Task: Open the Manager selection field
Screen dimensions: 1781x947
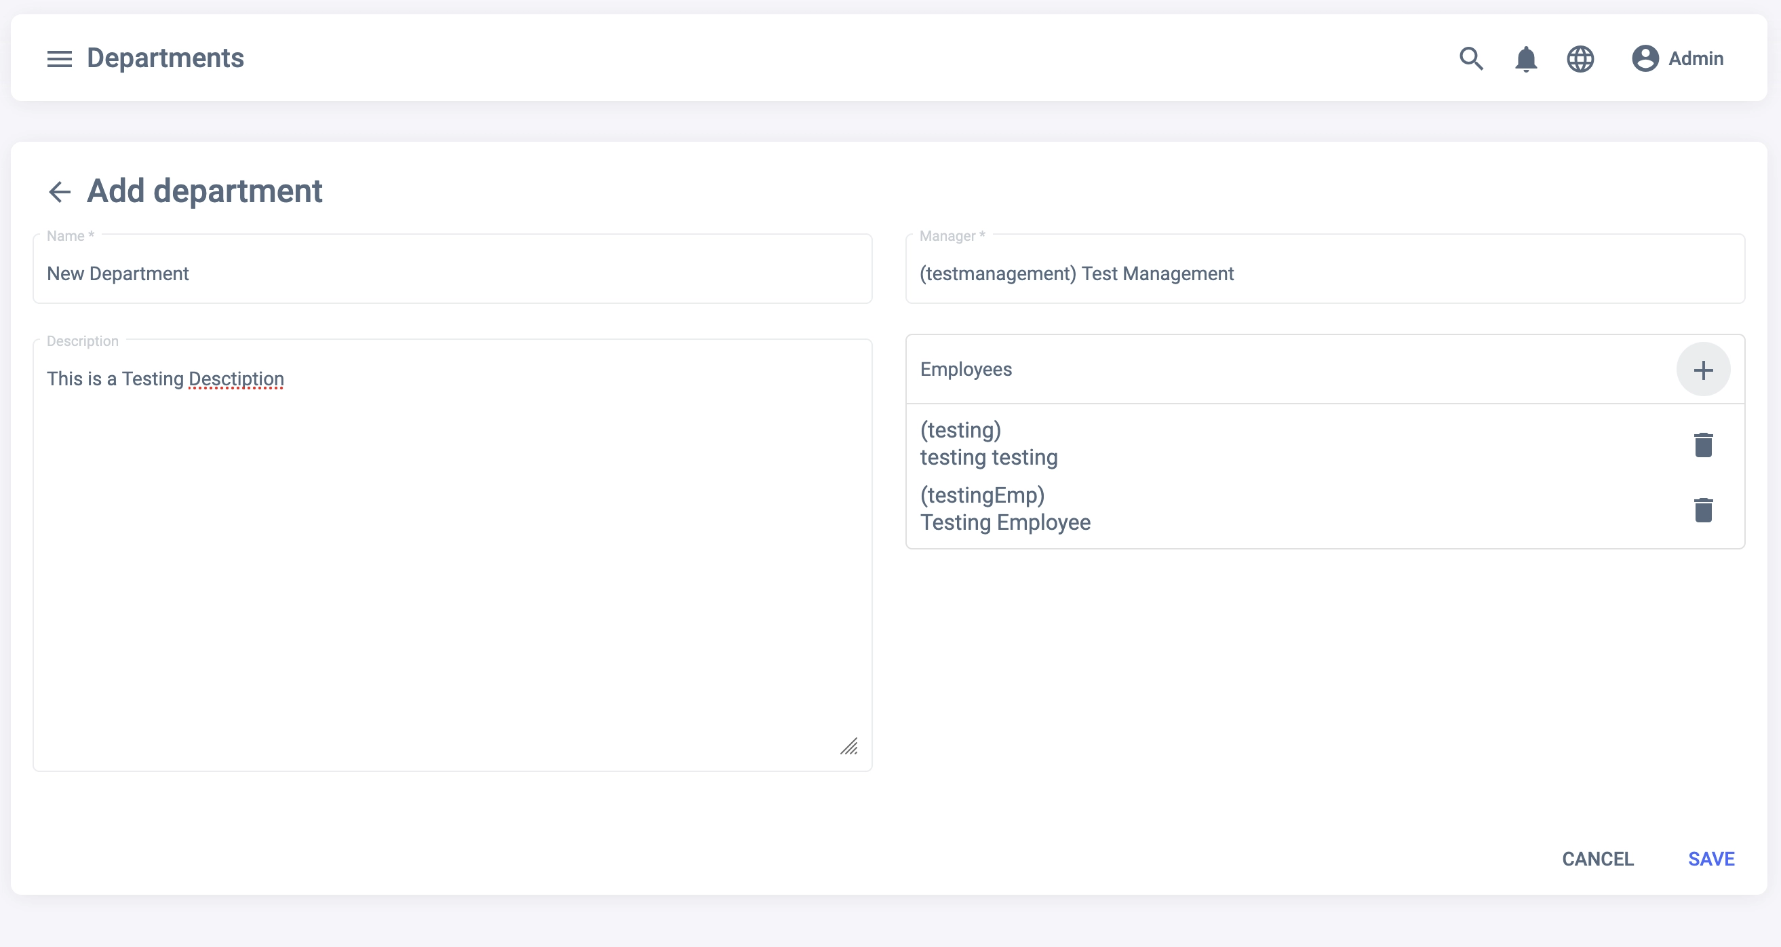Action: pos(1324,274)
